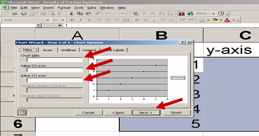Click the Chart Wizard toolbar icon

pos(182,14)
